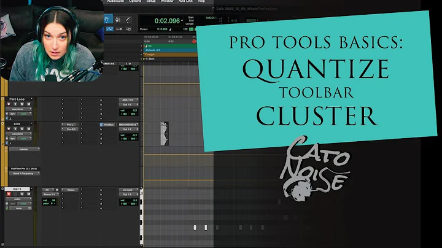Open Inst 1 track view selector (notes)
The height and width of the screenshot is (248, 442).
tap(18, 199)
